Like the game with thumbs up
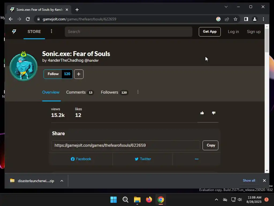 pos(202,113)
